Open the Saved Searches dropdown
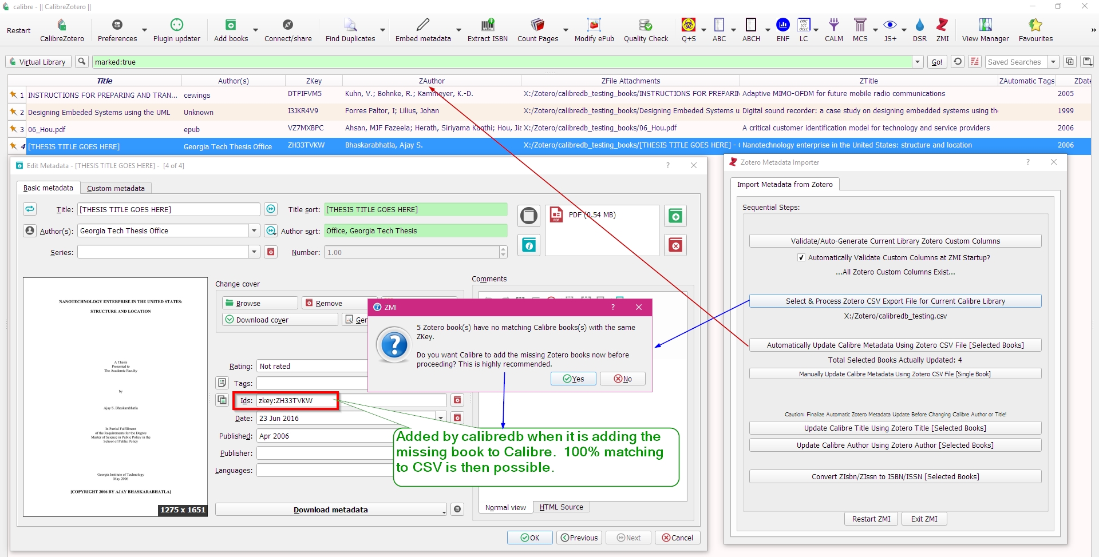This screenshot has width=1099, height=557. point(1053,62)
